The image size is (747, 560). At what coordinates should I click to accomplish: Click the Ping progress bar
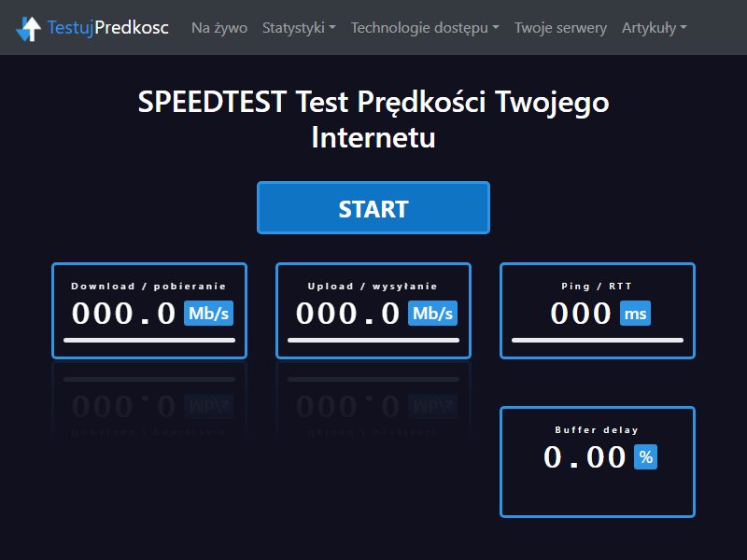click(x=598, y=340)
